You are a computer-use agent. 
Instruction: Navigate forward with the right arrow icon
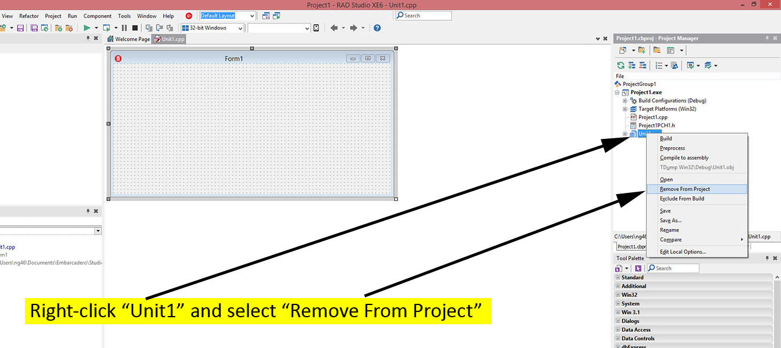click(353, 28)
